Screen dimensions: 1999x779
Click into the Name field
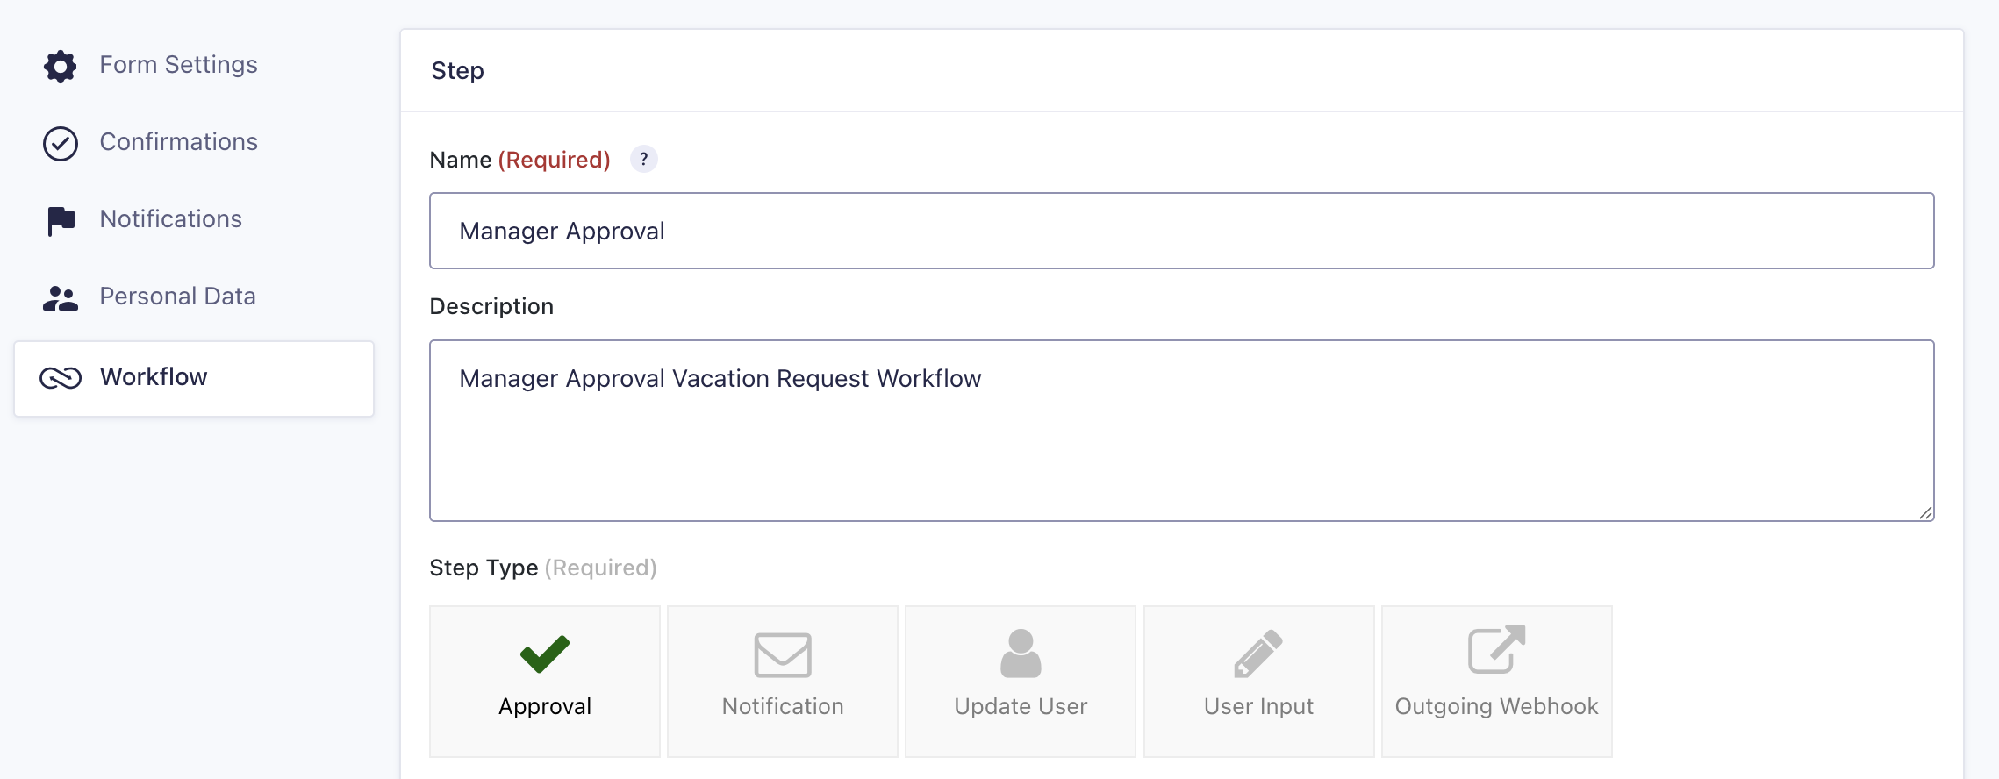pyautogui.click(x=1181, y=231)
